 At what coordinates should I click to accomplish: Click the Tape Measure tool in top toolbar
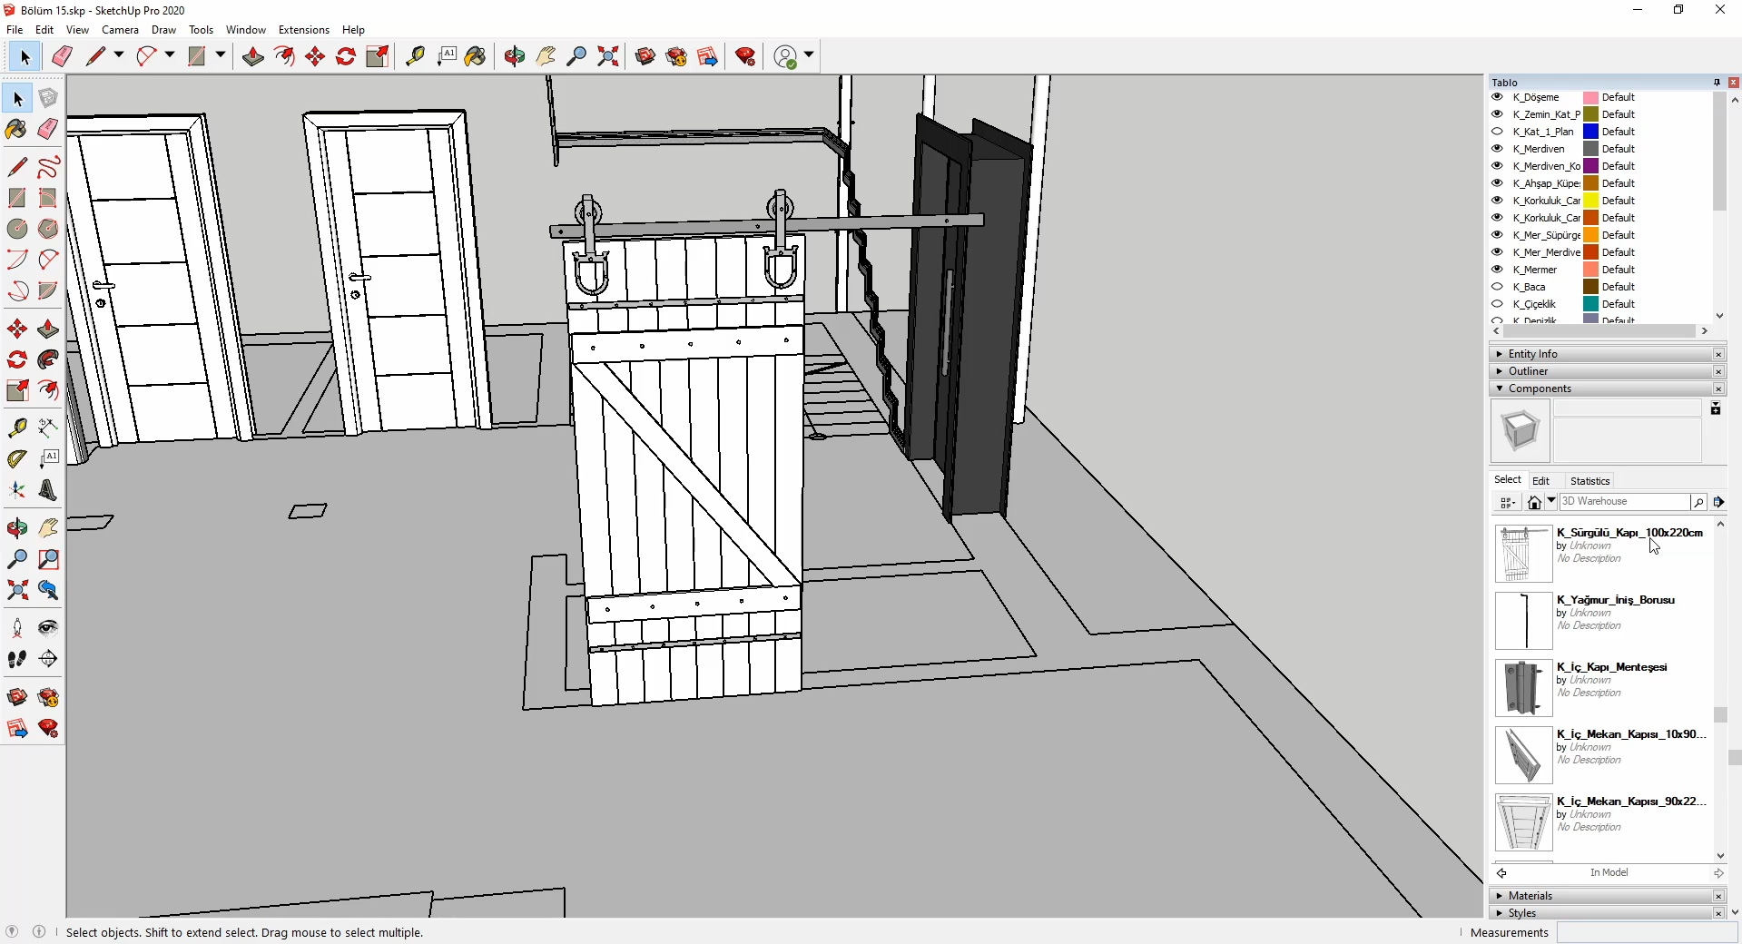point(415,57)
